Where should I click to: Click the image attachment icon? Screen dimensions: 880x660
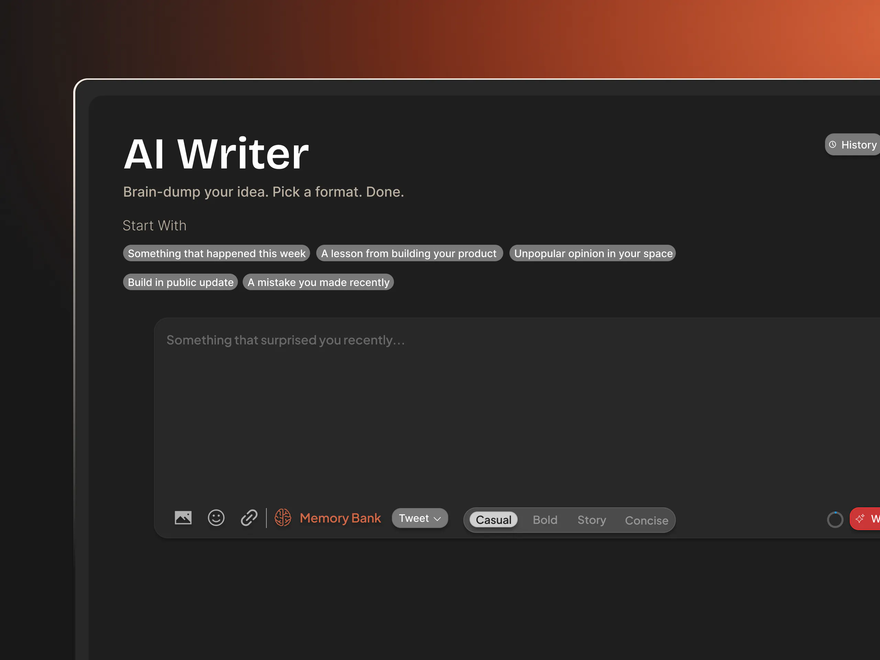[x=183, y=518]
